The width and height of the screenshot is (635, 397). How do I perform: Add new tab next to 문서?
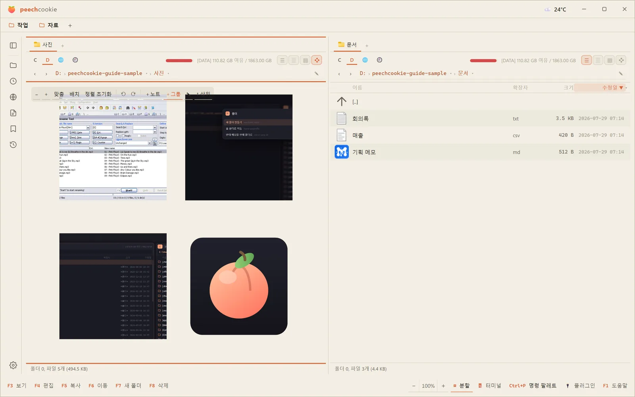point(367,46)
